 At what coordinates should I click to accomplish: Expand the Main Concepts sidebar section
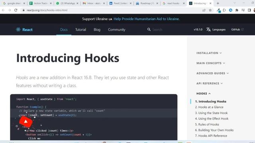click(211, 63)
